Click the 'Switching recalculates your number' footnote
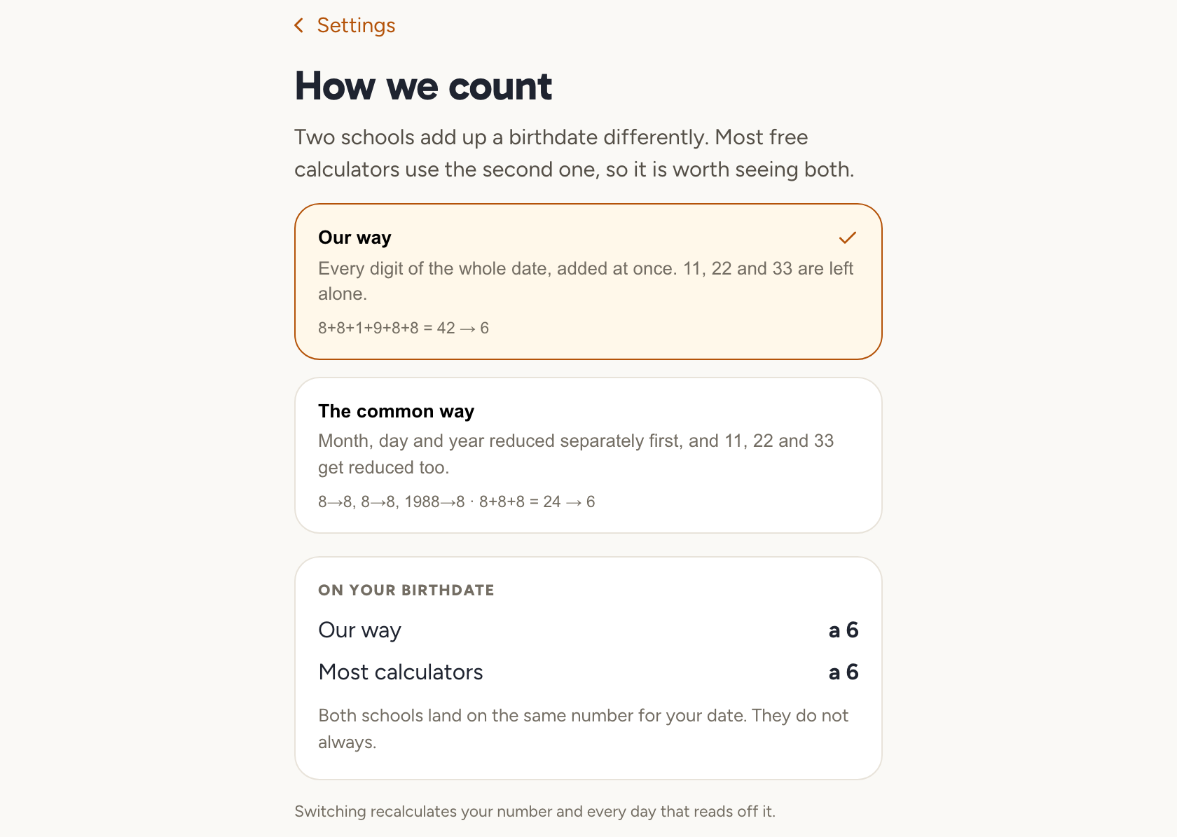This screenshot has height=837, width=1177. coord(535,811)
